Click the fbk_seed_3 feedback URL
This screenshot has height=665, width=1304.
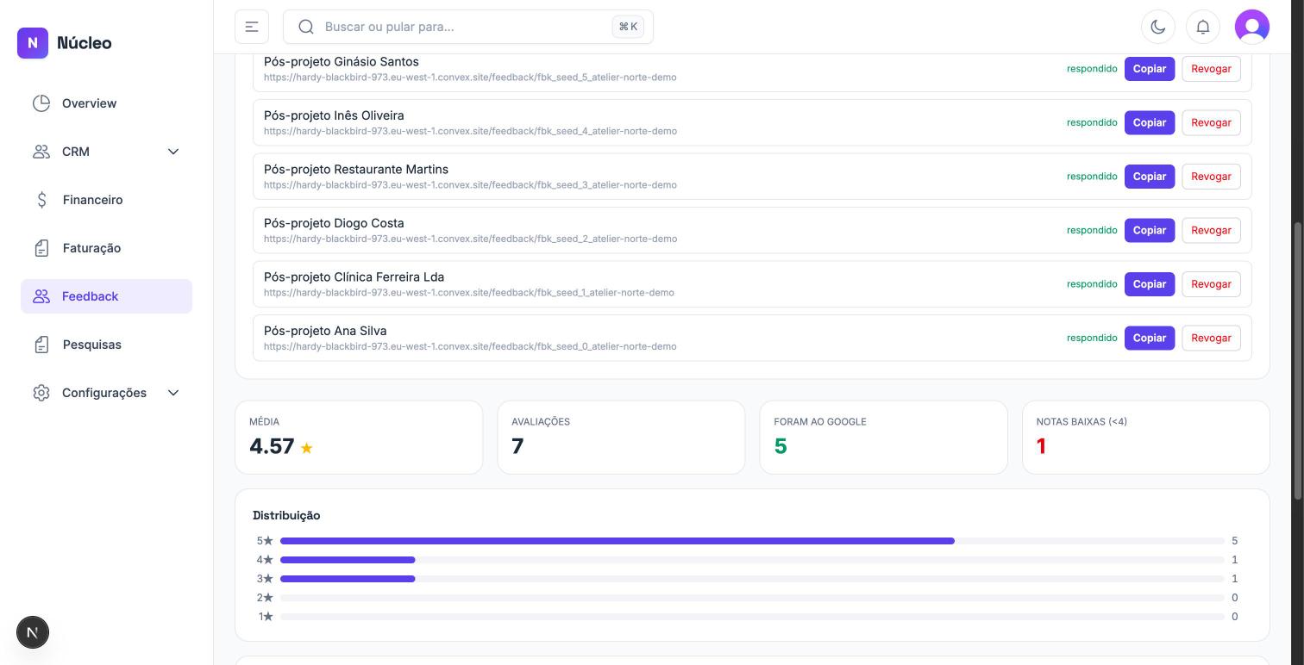(x=470, y=185)
